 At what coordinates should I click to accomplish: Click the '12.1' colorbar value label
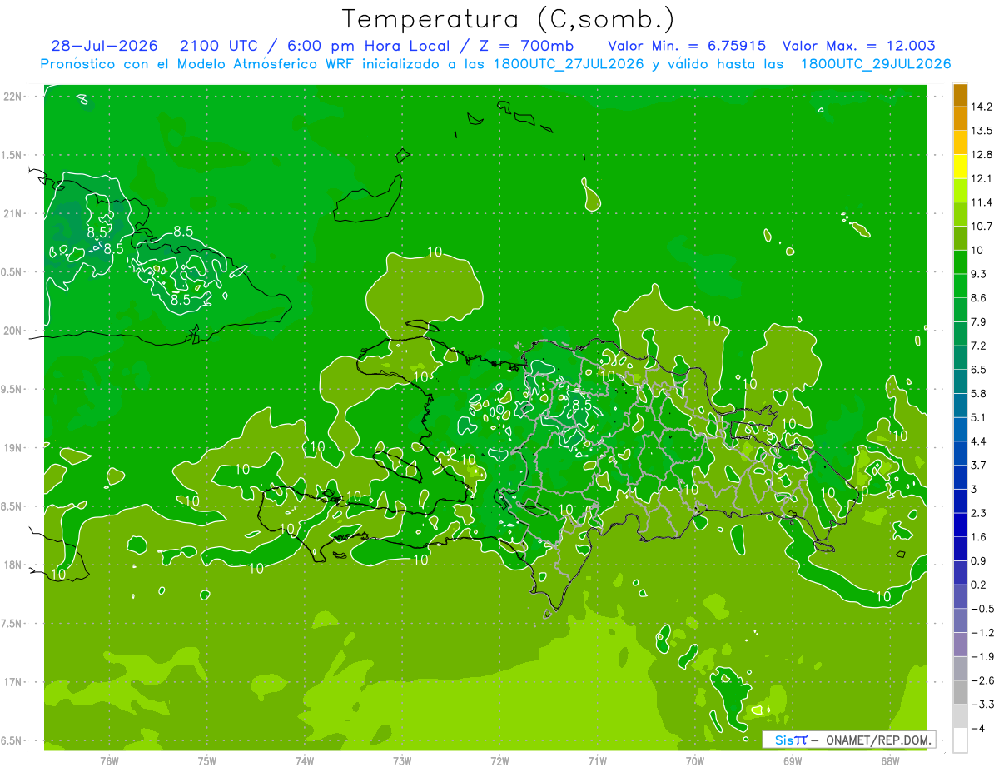[982, 179]
